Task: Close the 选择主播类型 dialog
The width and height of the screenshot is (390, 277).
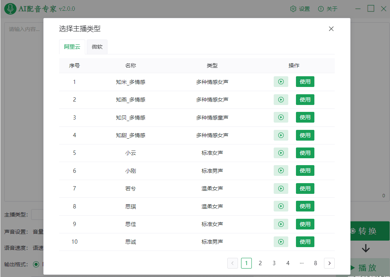Action: (x=331, y=28)
